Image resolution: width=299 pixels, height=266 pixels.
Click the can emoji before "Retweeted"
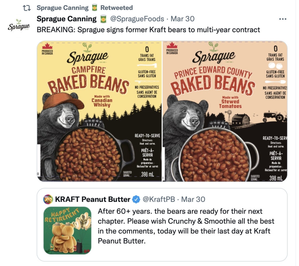(94, 8)
